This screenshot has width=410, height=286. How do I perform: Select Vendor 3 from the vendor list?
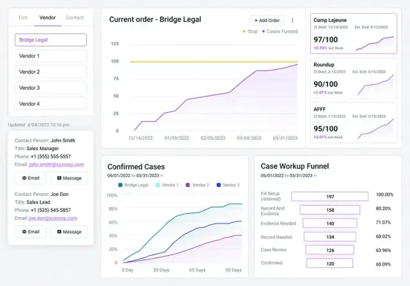point(50,88)
